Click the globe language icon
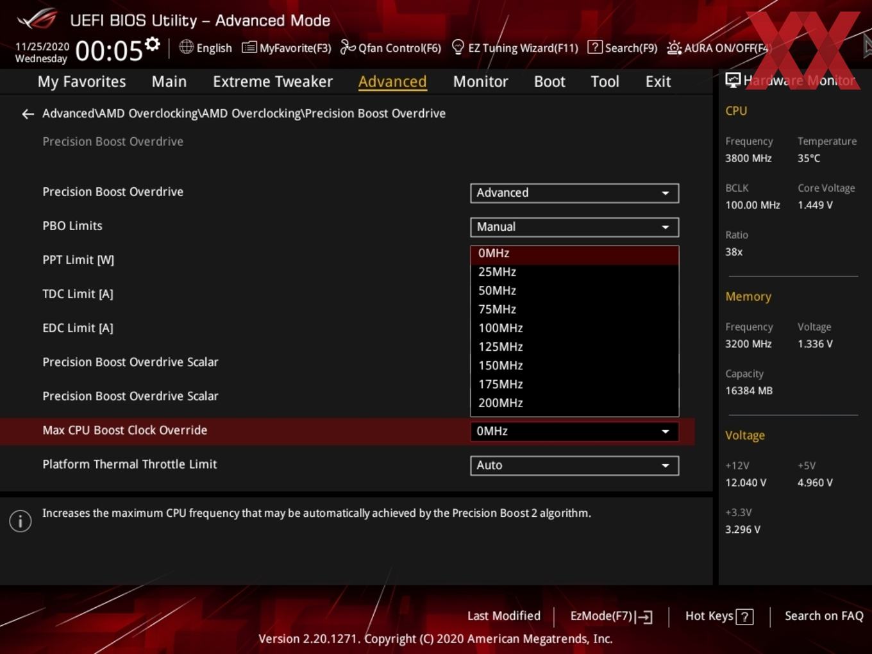 (x=186, y=47)
